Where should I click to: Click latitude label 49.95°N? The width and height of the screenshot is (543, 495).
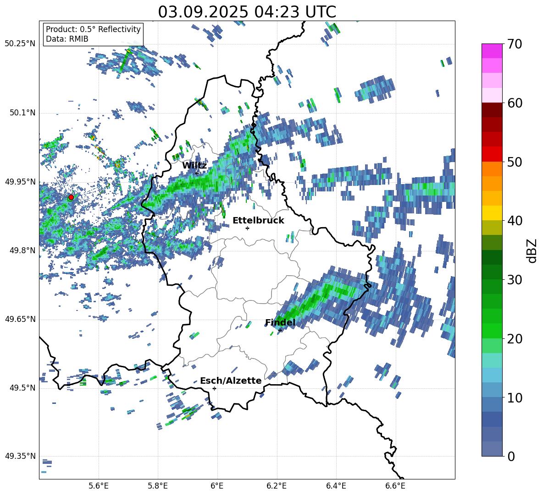click(20, 182)
